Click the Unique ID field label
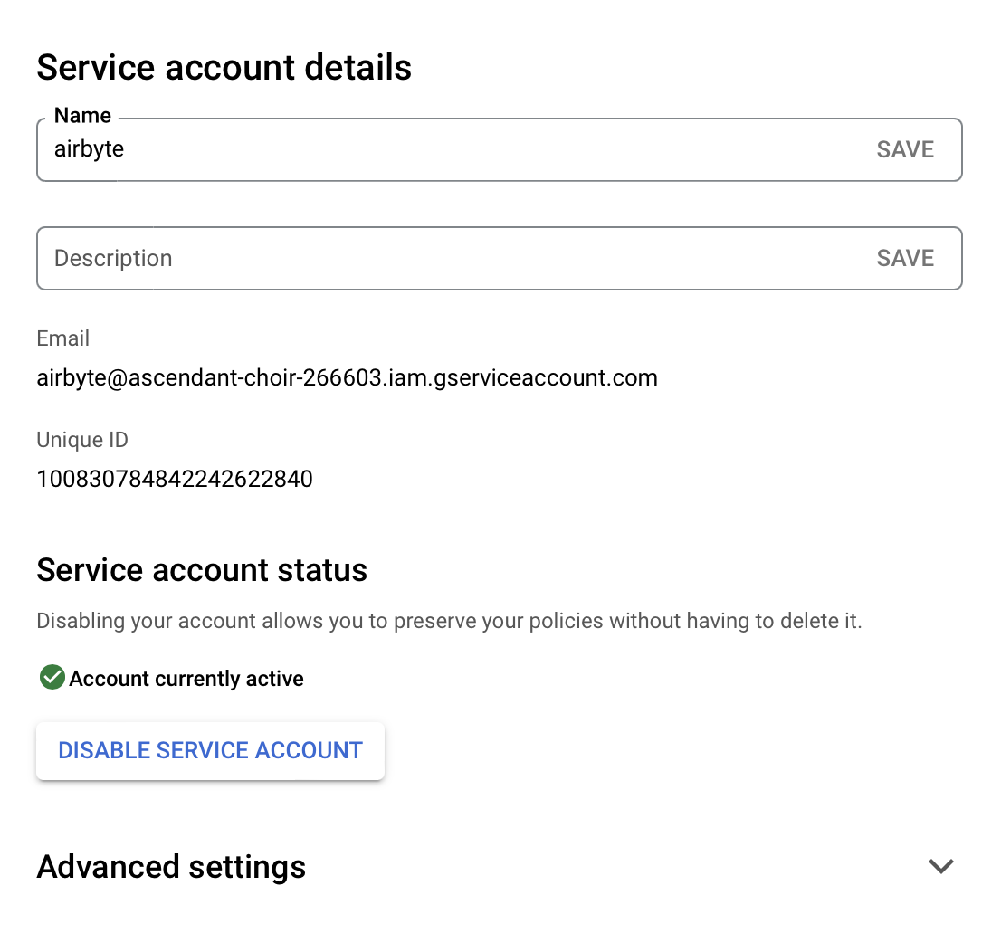This screenshot has height=952, width=1001. [x=82, y=440]
